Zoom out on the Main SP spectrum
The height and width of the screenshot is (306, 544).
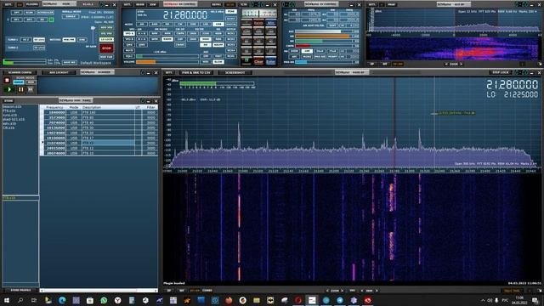(x=327, y=291)
